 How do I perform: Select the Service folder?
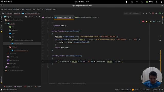coord(13,33)
